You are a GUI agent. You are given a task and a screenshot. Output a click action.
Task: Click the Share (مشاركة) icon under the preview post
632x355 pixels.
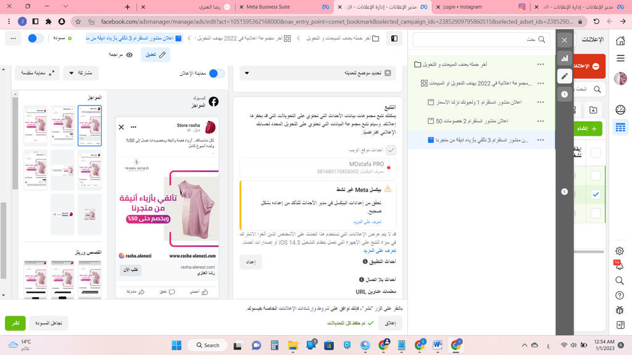click(141, 292)
